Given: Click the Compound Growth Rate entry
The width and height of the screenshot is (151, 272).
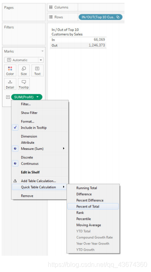Looking at the screenshot, I should tap(93, 237).
